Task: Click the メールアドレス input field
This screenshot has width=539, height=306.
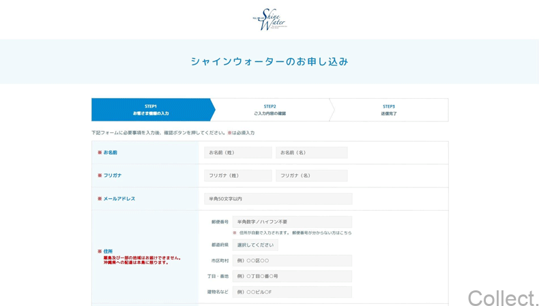Action: click(278, 198)
